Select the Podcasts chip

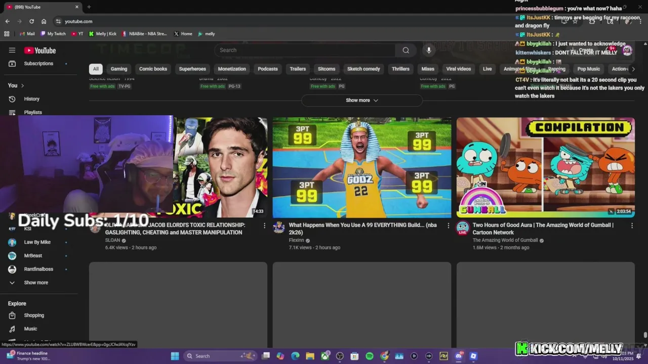(268, 69)
